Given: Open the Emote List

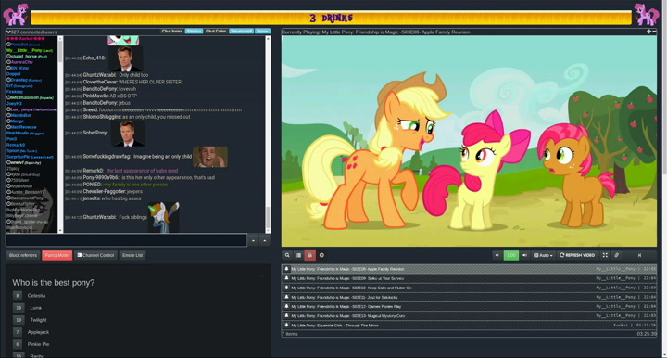Looking at the screenshot, I should coord(132,255).
